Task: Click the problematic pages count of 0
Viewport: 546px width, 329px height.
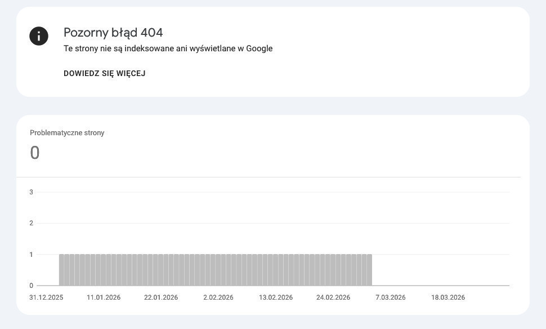Action: pos(35,153)
